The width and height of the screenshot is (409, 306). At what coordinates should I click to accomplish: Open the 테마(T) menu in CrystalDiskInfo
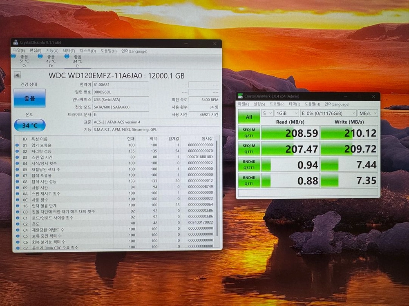[x=69, y=51]
